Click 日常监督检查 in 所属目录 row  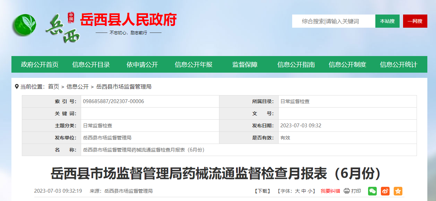[295, 101]
